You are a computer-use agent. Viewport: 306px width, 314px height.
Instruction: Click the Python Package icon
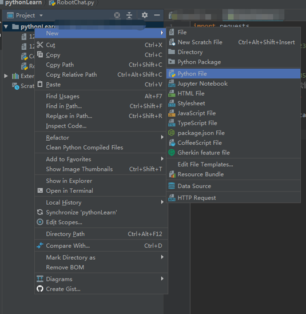point(172,62)
